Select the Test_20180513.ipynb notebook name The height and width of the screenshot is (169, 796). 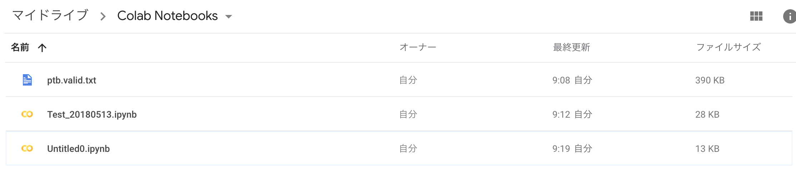92,114
